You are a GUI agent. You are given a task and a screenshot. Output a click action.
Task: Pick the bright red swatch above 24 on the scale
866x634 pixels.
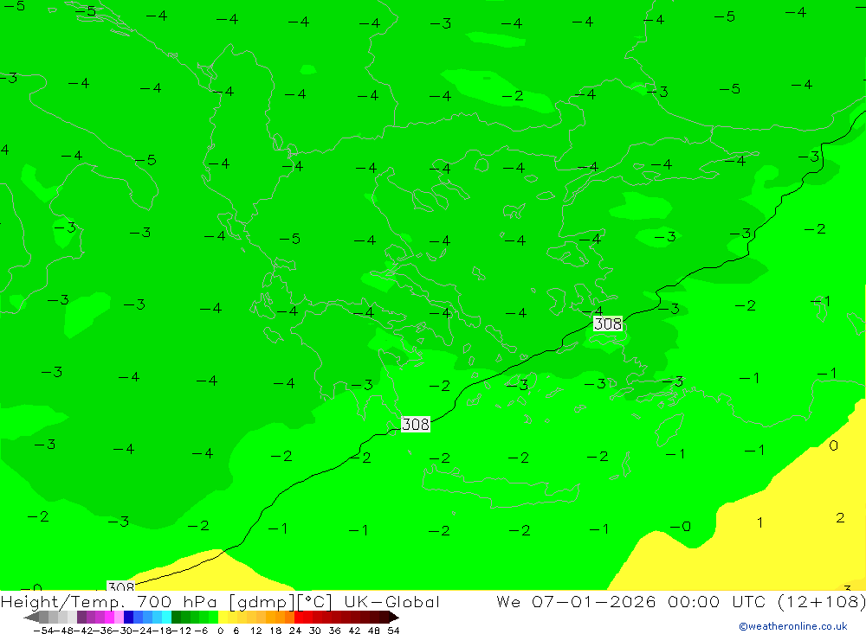coord(299,618)
